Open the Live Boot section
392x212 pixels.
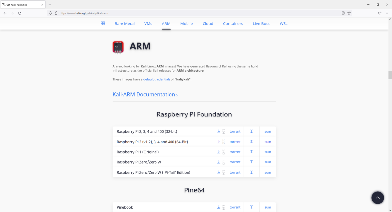(x=261, y=23)
